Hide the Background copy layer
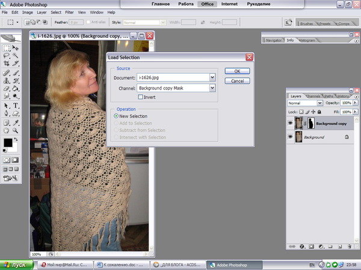This screenshot has height=270, width=361. coord(290,123)
